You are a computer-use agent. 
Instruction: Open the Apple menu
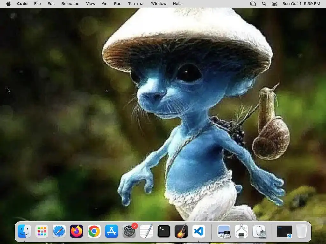tap(8, 4)
